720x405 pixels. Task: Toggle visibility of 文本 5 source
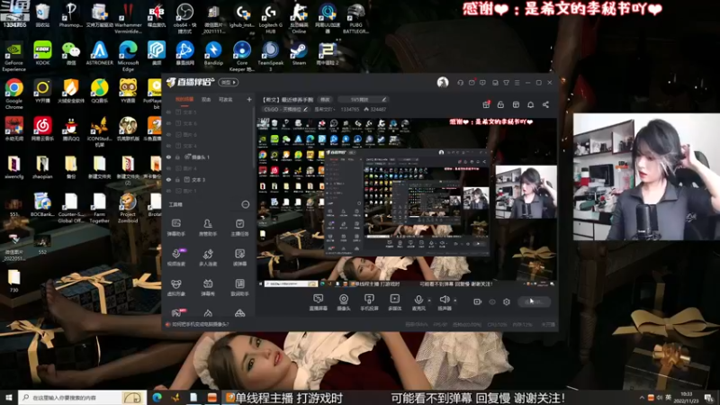pos(168,112)
